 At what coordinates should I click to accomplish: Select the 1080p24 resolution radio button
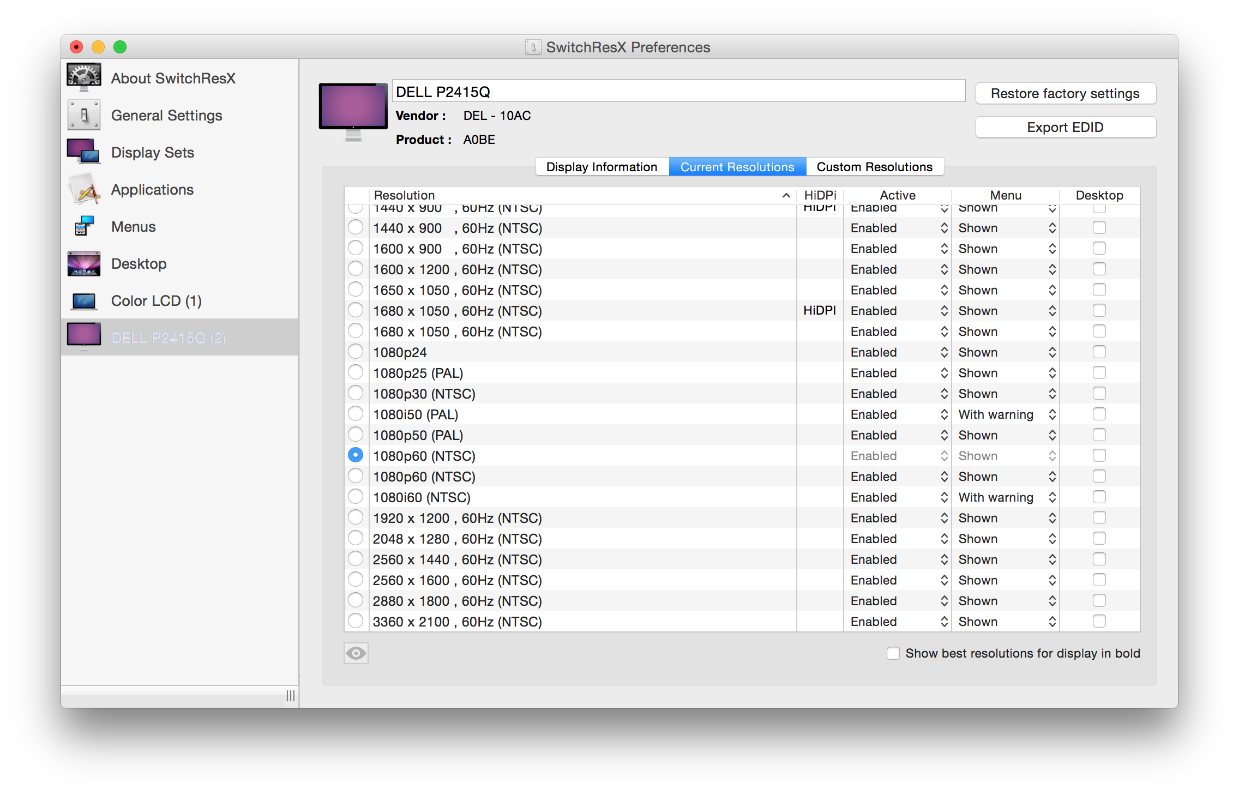point(356,352)
